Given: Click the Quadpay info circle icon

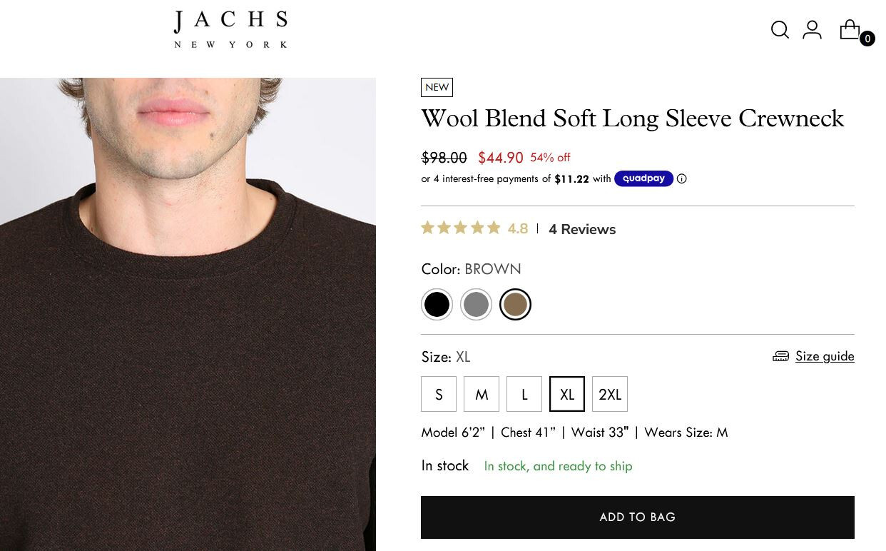Looking at the screenshot, I should pos(681,179).
